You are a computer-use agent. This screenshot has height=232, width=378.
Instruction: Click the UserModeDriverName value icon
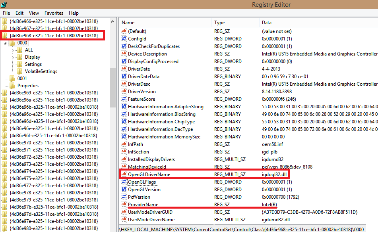pos(124,219)
